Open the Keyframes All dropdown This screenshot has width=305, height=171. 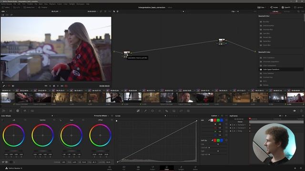tap(282, 116)
